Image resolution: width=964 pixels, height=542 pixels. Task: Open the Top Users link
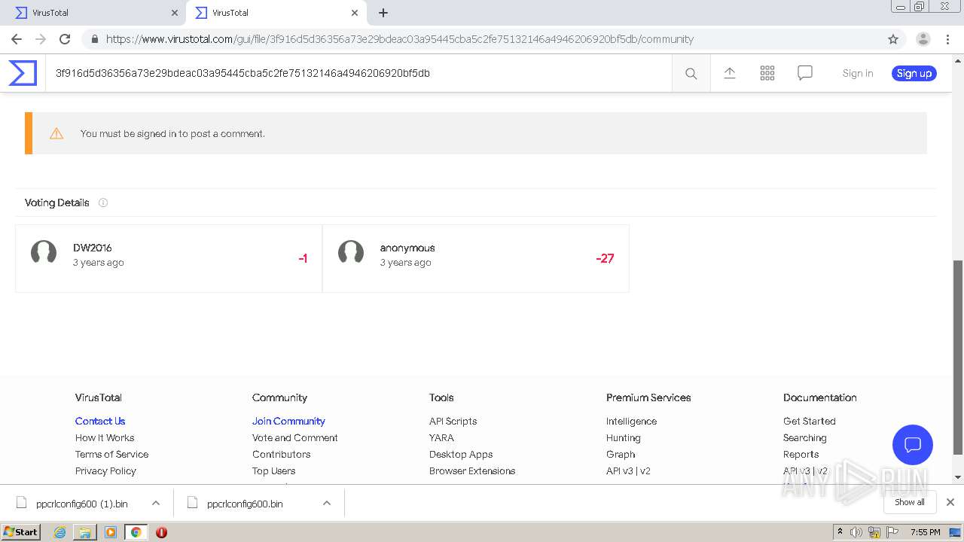273,470
